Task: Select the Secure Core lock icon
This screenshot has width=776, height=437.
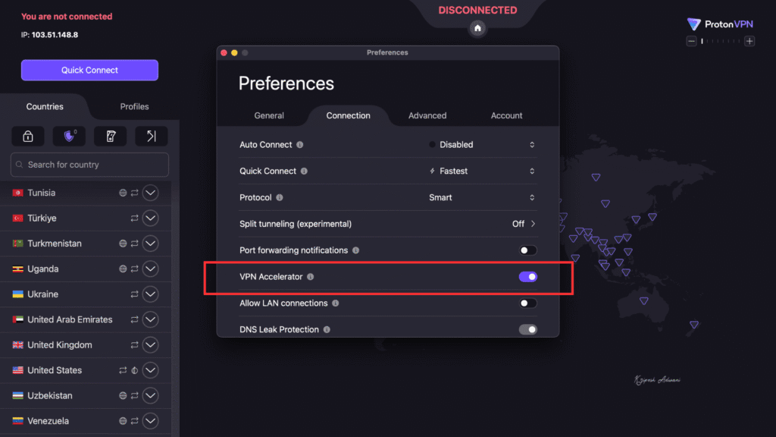Action: [27, 136]
